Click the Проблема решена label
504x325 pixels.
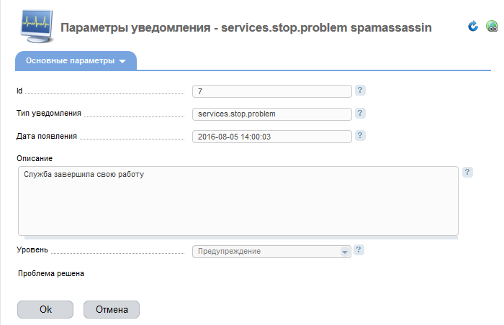point(51,274)
